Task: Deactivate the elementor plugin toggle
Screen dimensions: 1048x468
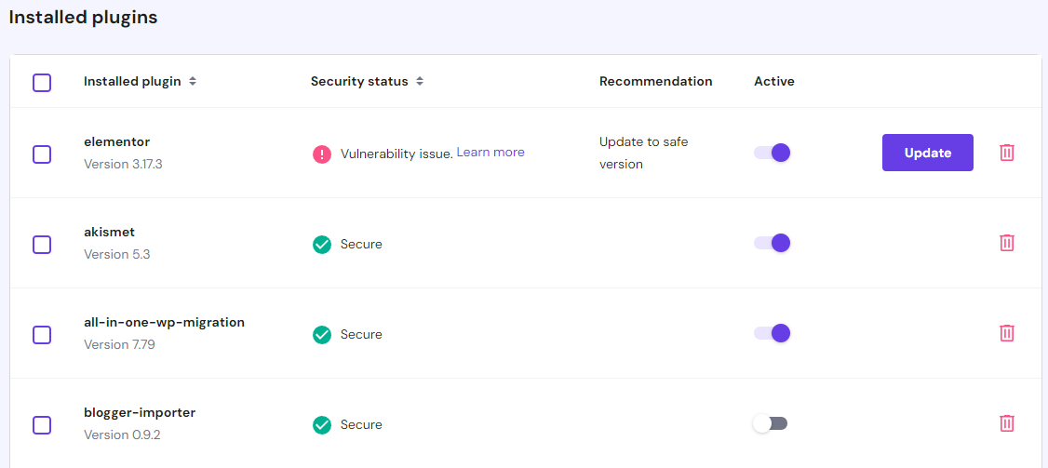Action: (772, 153)
